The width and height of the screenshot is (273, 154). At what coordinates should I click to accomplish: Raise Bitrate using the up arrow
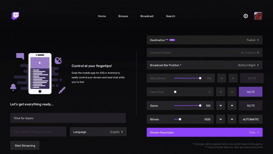[x=232, y=119]
